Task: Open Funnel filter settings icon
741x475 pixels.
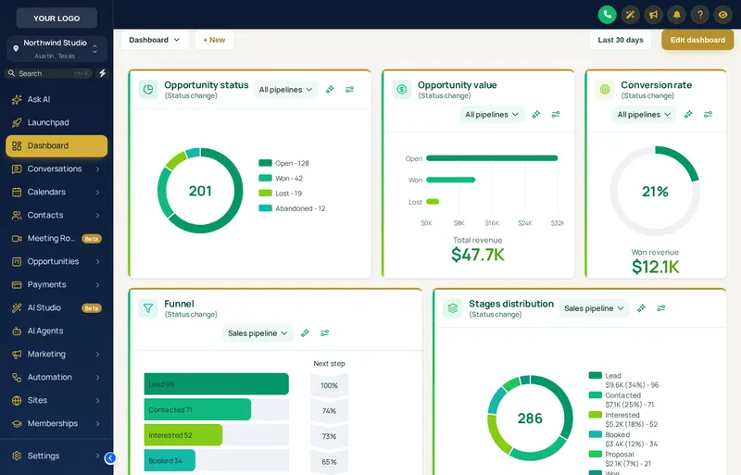Action: tap(325, 332)
